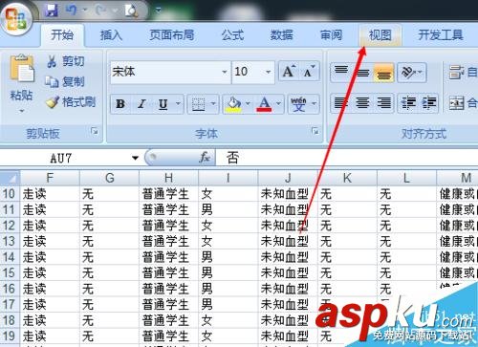The width and height of the screenshot is (478, 347).
Task: Toggle italic formatting
Action: pyautogui.click(x=141, y=103)
